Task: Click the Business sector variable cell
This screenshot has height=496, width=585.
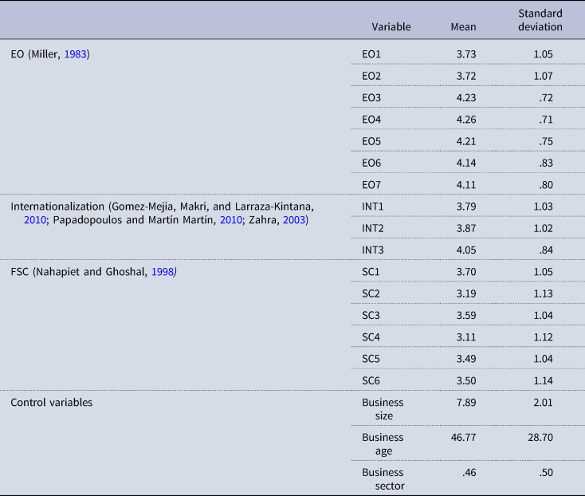Action: click(383, 478)
